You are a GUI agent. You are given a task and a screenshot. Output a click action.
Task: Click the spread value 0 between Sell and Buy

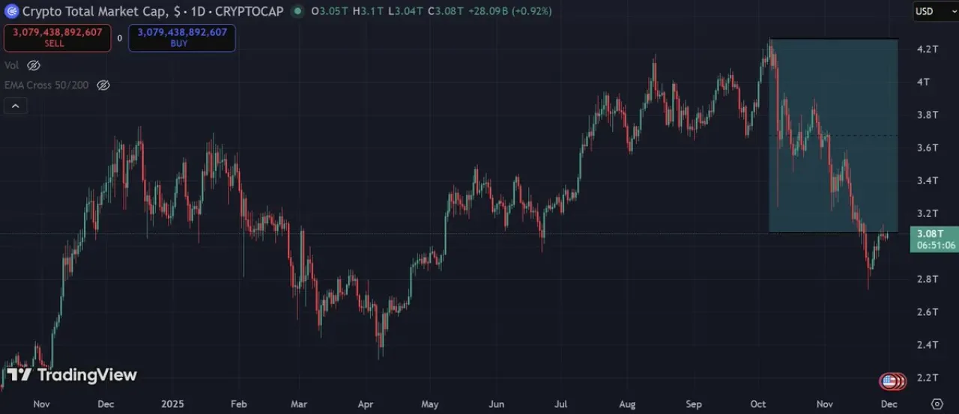(x=120, y=37)
